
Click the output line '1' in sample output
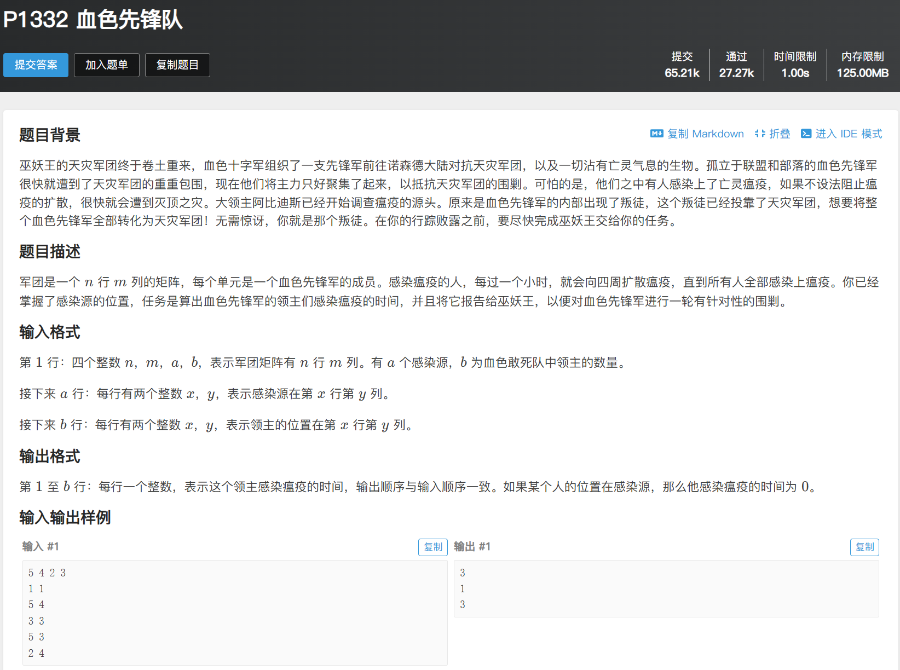click(x=463, y=589)
